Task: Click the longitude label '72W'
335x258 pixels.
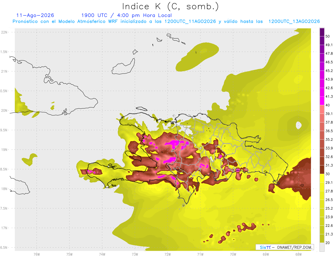Action: 167,254
